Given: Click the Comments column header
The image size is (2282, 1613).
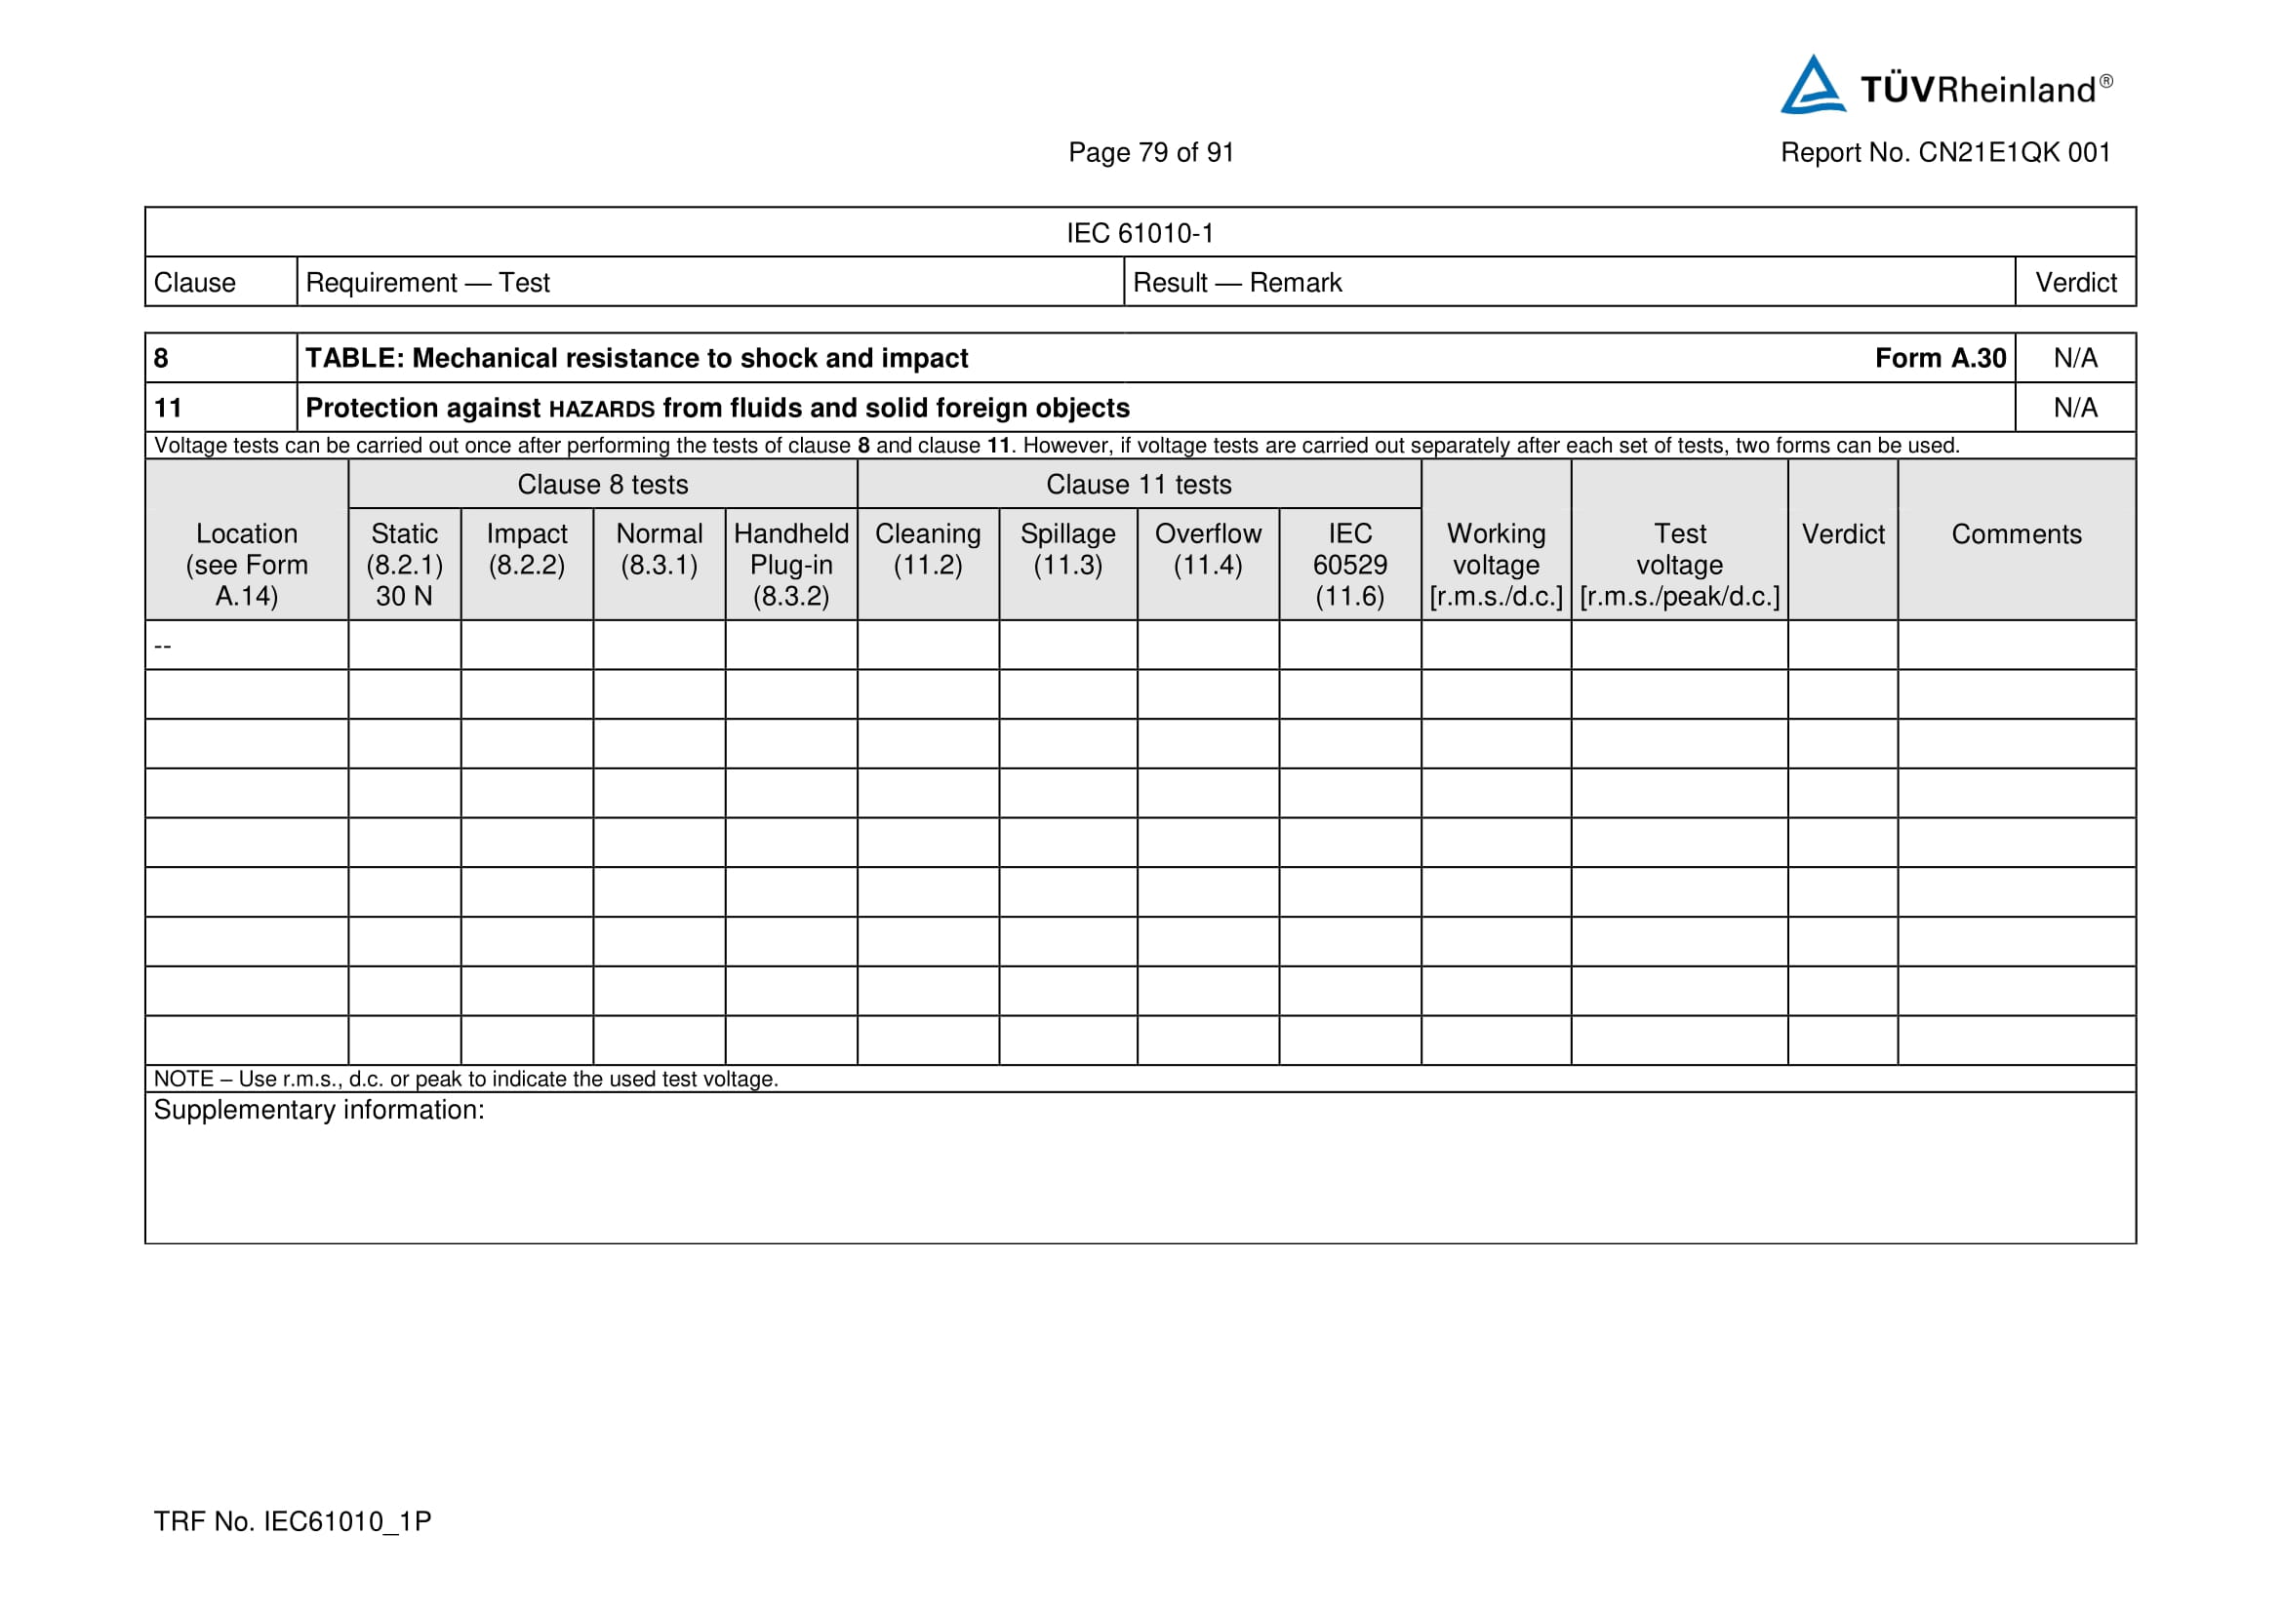Looking at the screenshot, I should (2016, 534).
